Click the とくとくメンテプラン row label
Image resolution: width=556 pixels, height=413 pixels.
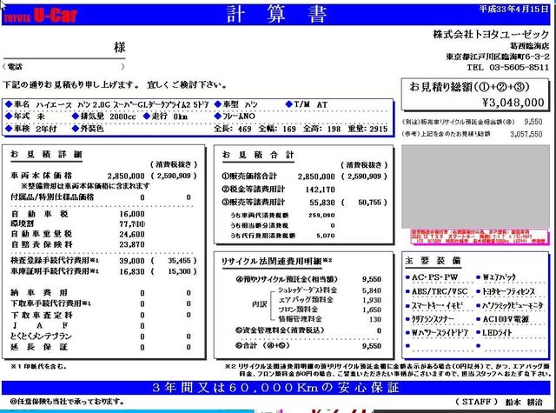pos(41,336)
